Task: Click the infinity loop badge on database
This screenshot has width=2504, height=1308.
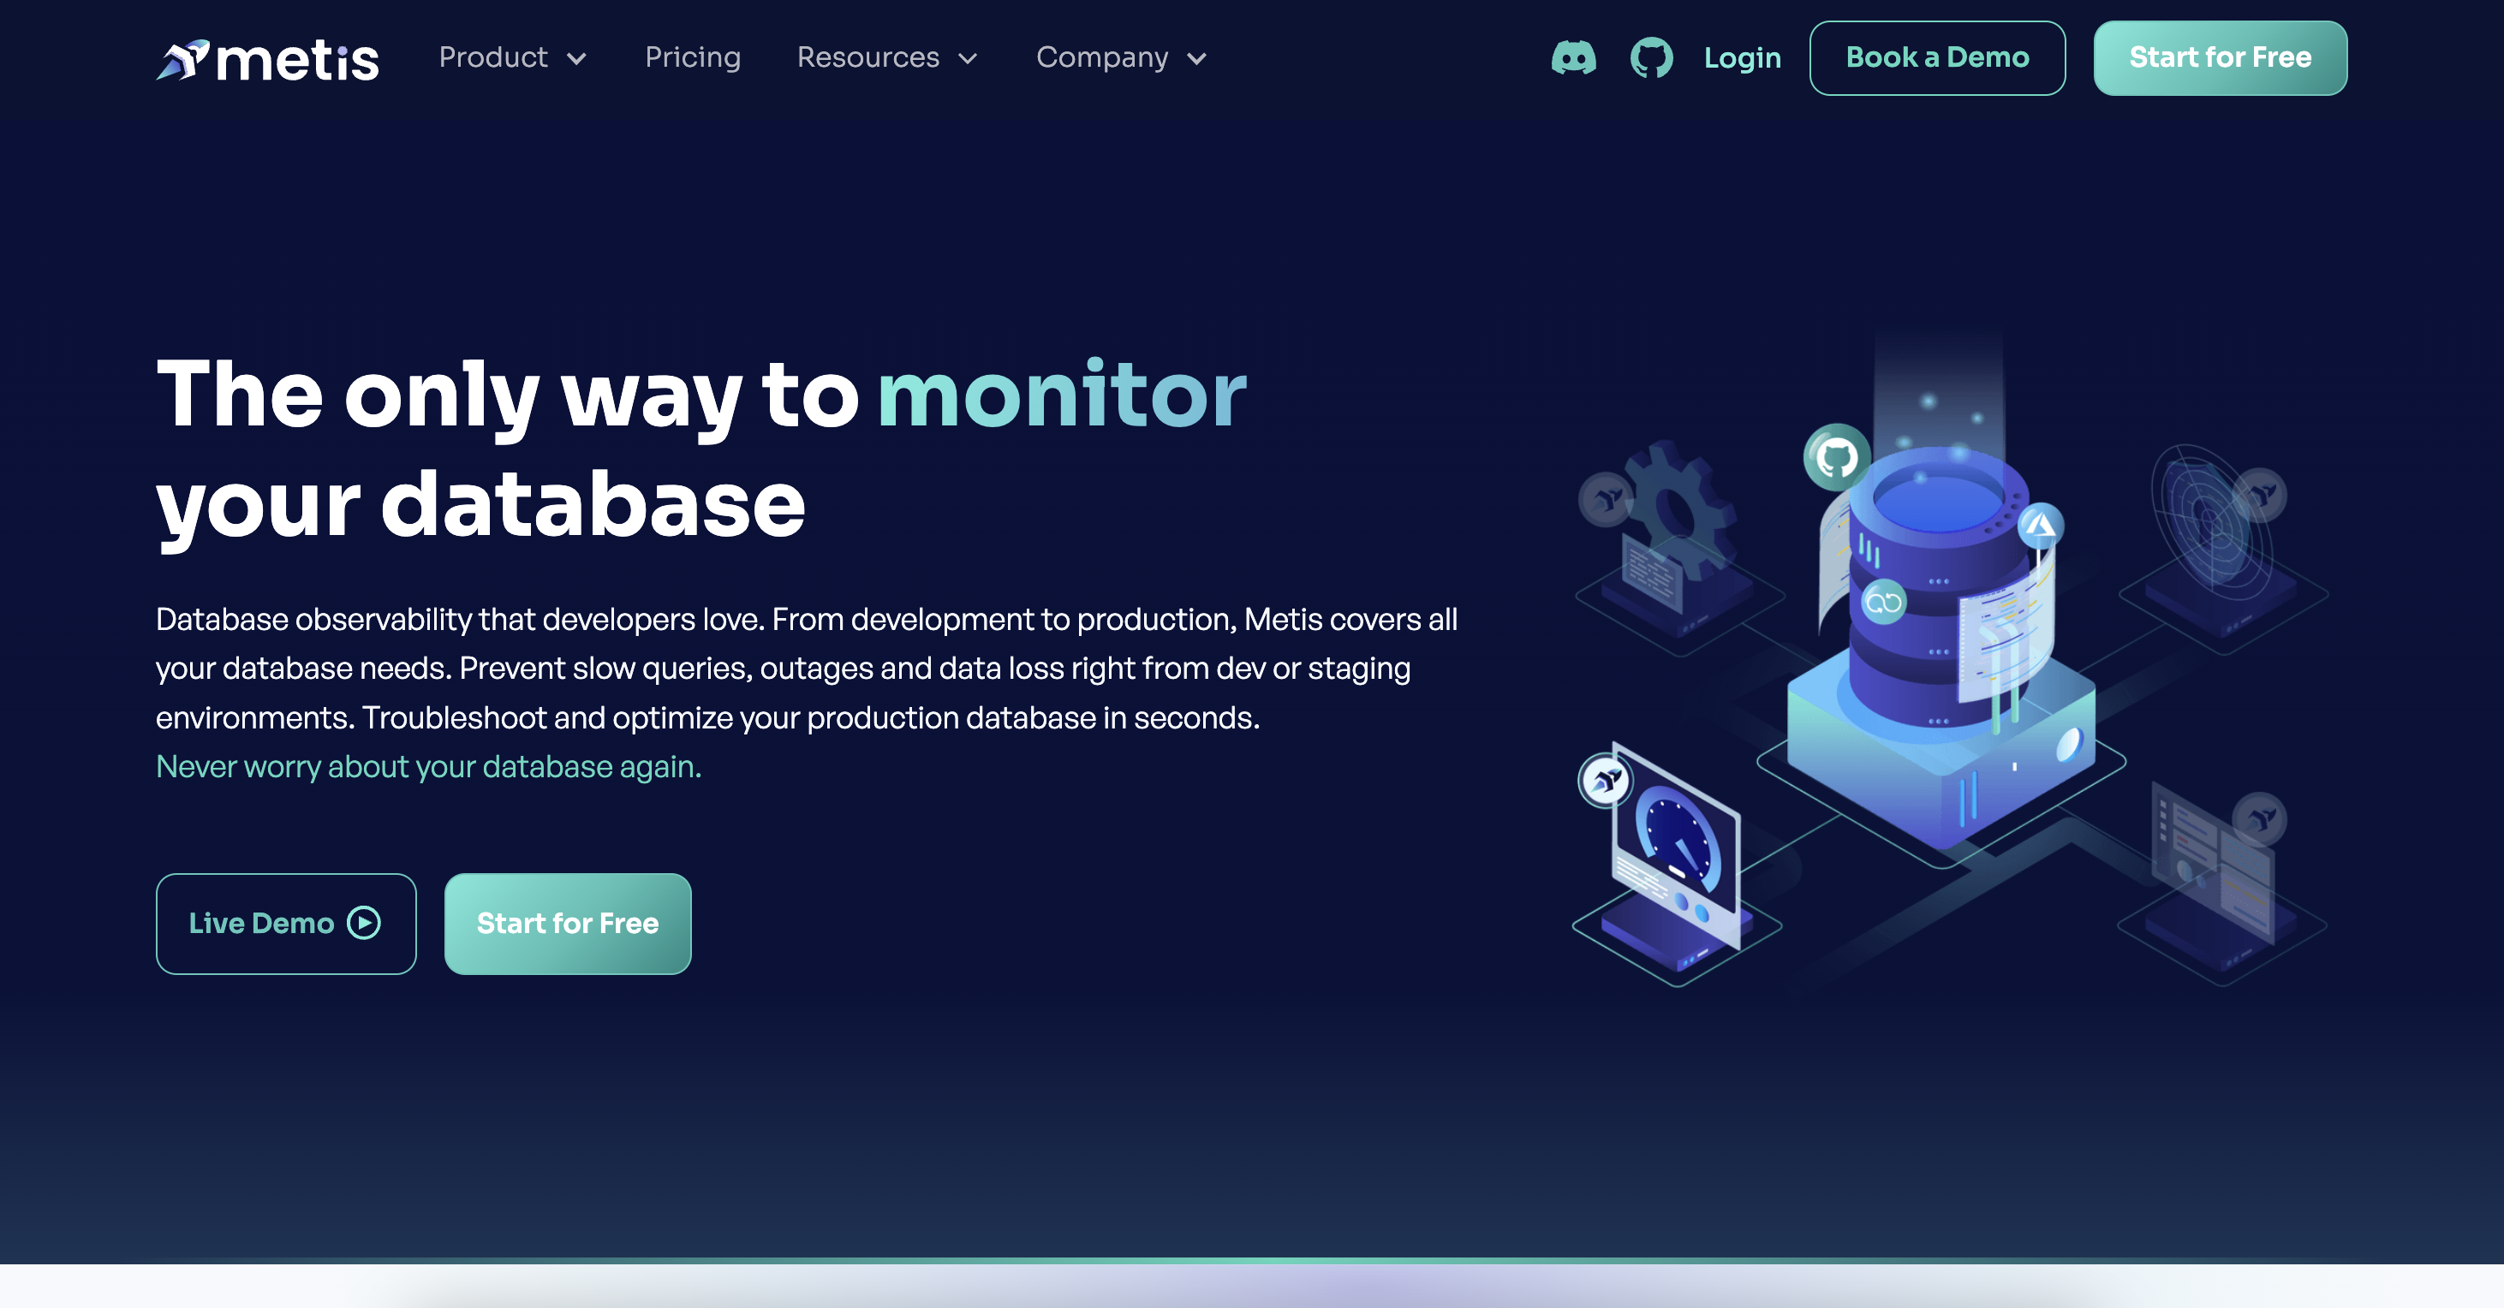Action: (x=1883, y=603)
